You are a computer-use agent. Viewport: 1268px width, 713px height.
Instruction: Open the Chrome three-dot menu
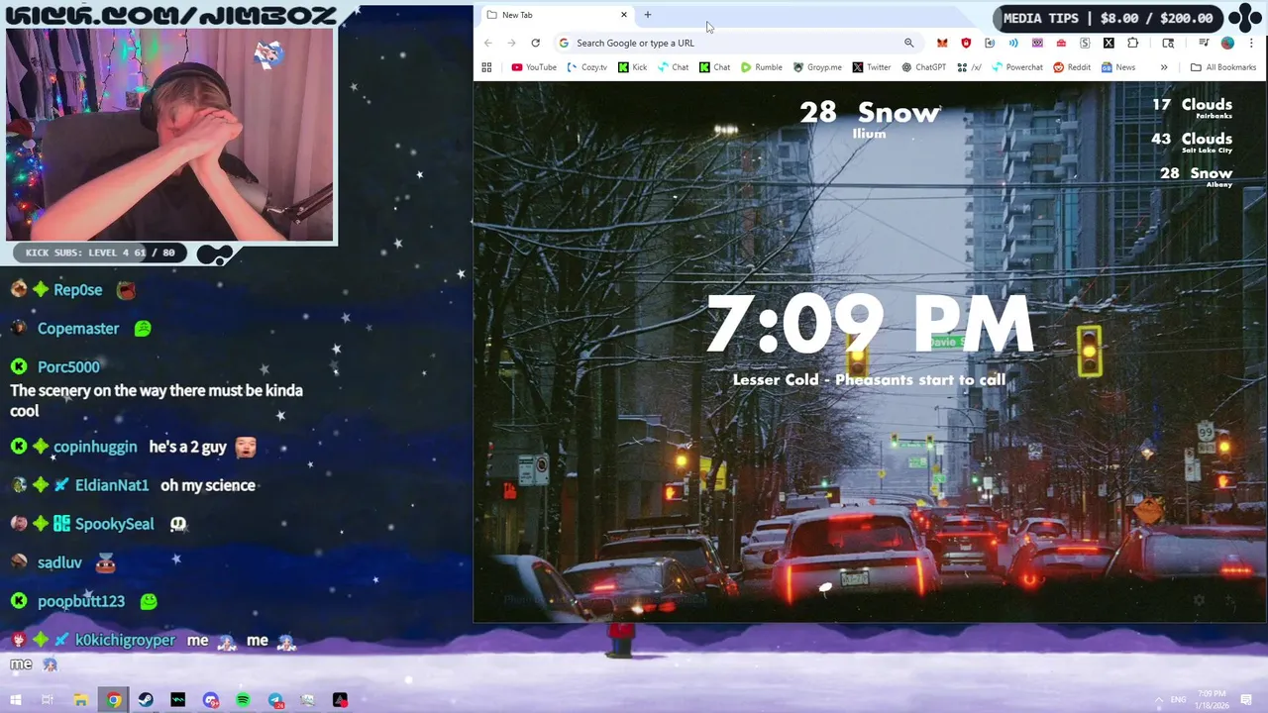[x=1251, y=43]
